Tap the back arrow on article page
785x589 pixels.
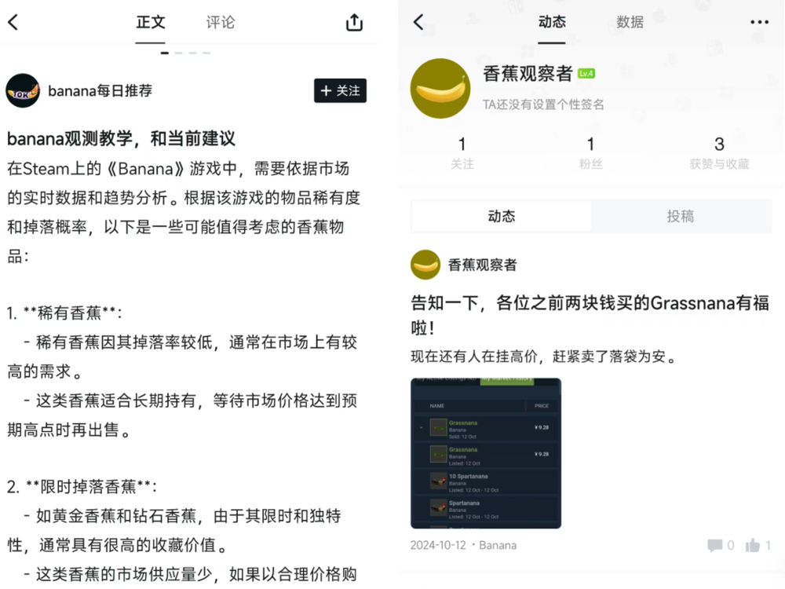pyautogui.click(x=13, y=22)
